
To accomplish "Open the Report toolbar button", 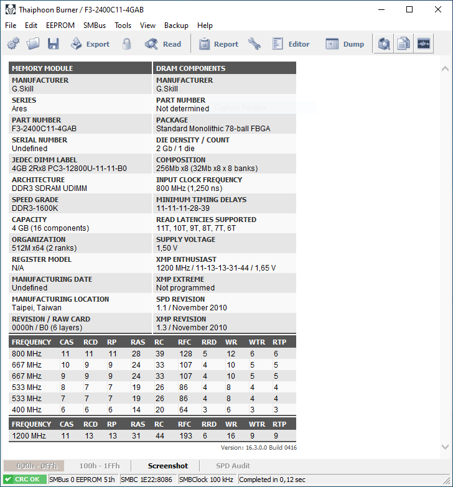I will pyautogui.click(x=218, y=44).
